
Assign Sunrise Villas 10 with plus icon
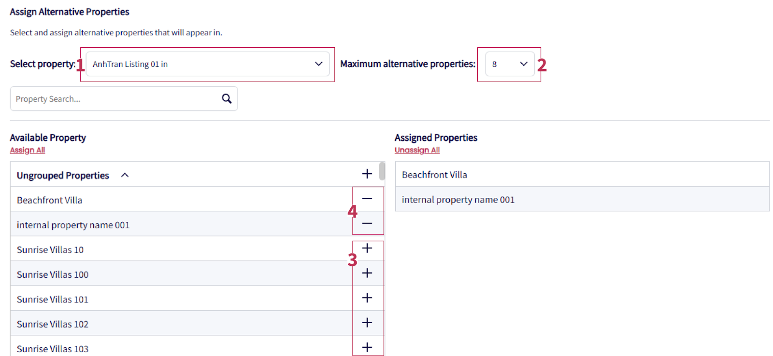pos(367,248)
